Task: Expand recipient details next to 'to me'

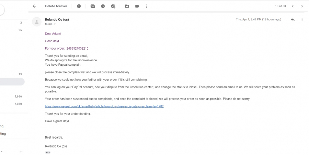Action: (55, 24)
